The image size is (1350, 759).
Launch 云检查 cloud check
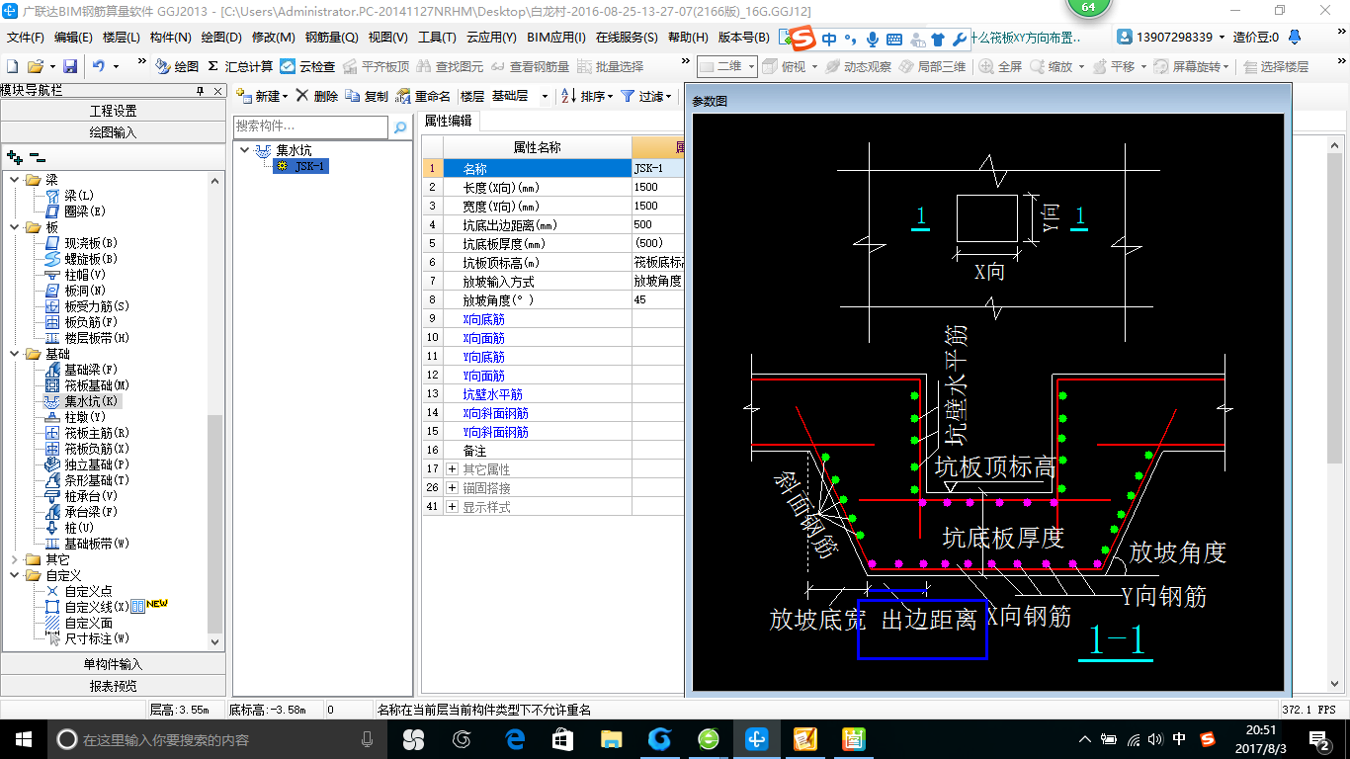point(307,66)
